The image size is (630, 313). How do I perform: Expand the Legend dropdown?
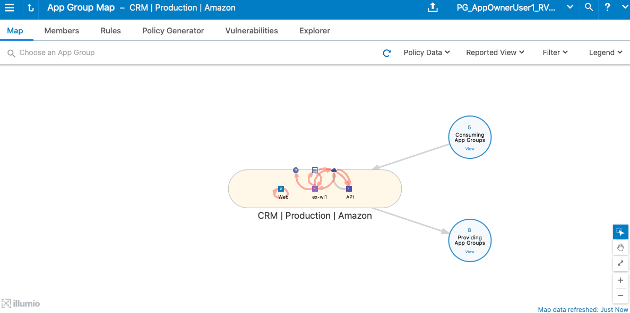coord(605,52)
